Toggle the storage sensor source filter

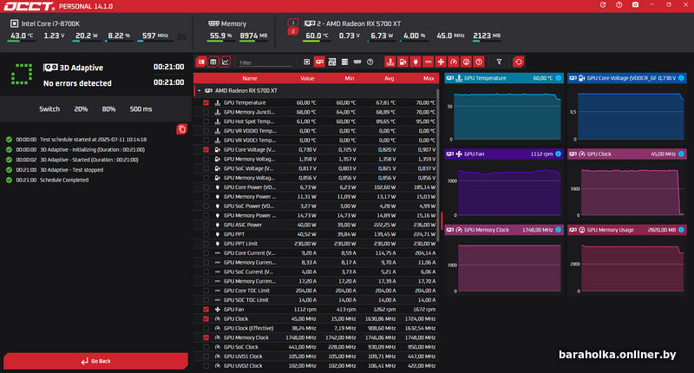344,62
